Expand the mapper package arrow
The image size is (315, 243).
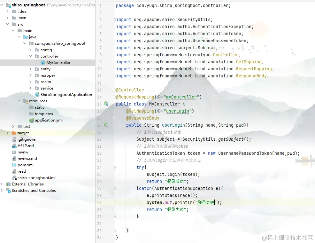pos(30,75)
